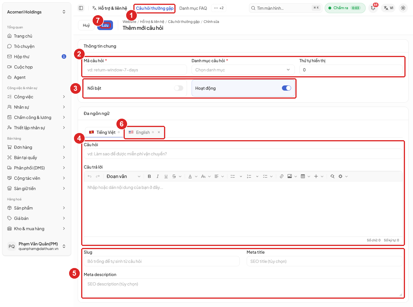Remove the English language tab

point(159,132)
